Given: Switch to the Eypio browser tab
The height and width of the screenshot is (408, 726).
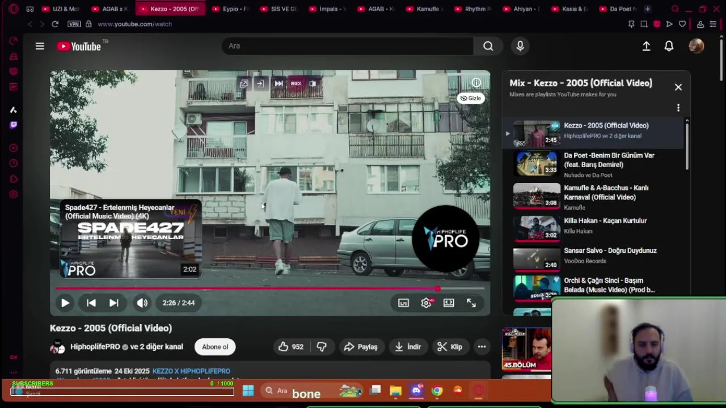Looking at the screenshot, I should tap(230, 9).
